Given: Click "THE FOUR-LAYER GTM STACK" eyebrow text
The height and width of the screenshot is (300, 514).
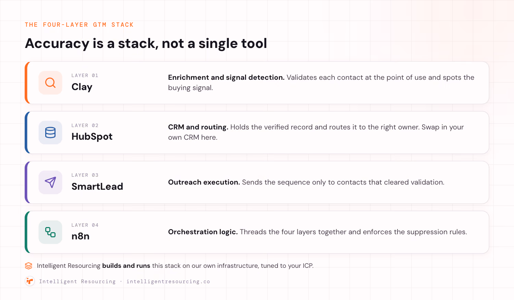Looking at the screenshot, I should [x=79, y=25].
